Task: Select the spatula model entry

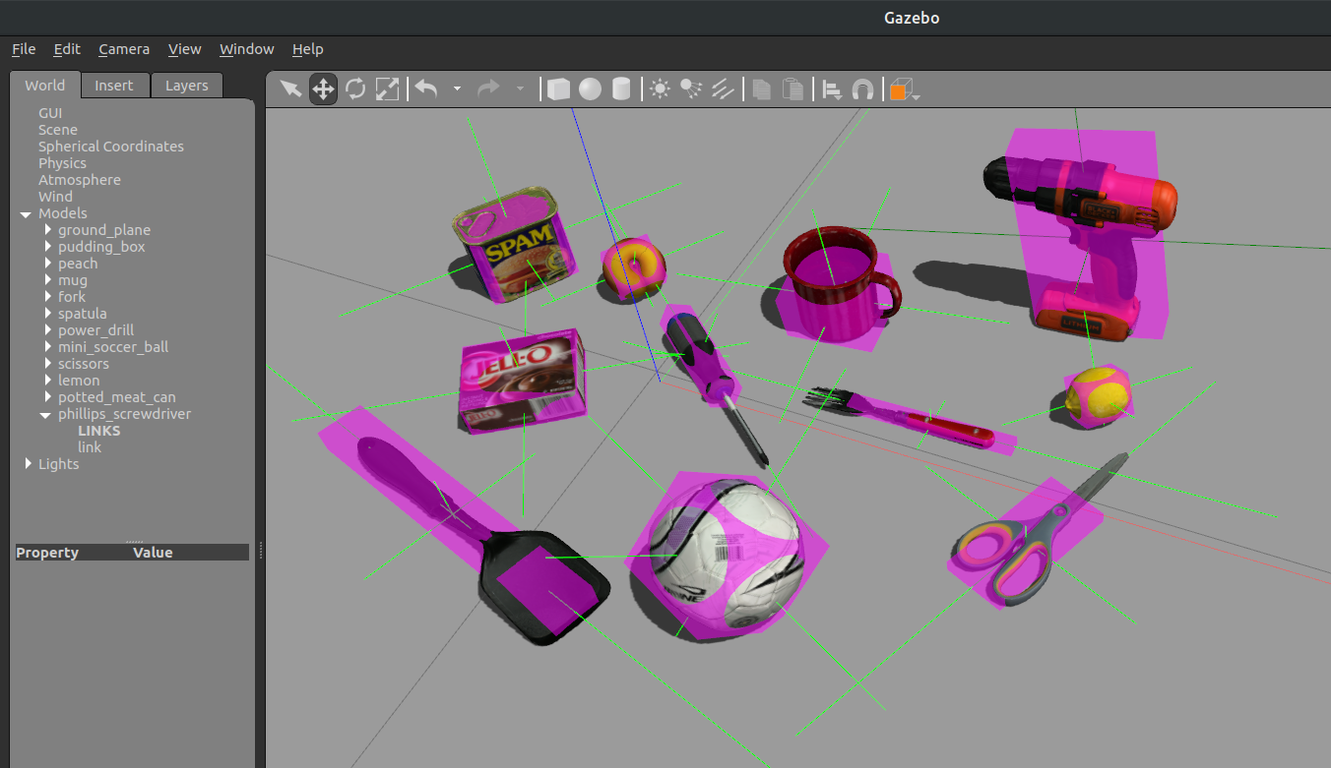Action: [x=83, y=314]
